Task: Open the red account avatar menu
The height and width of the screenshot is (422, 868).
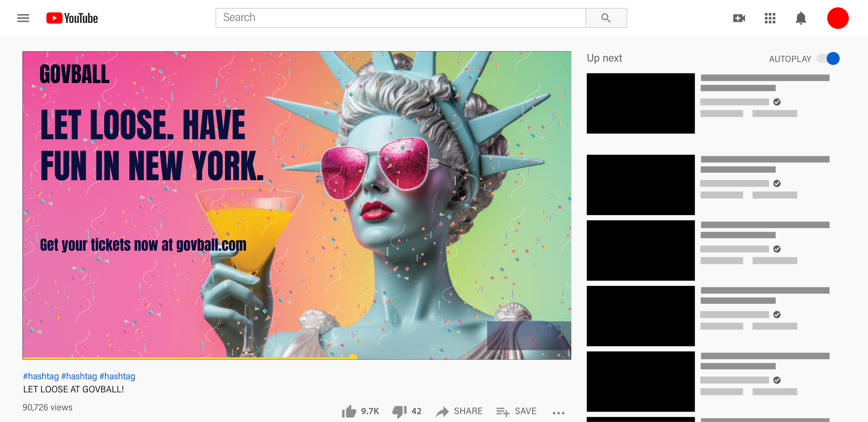Action: coord(837,18)
